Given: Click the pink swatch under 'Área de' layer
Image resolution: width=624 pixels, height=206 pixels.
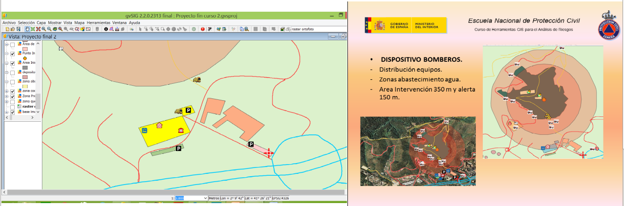Looking at the screenshot, I should (x=25, y=49).
